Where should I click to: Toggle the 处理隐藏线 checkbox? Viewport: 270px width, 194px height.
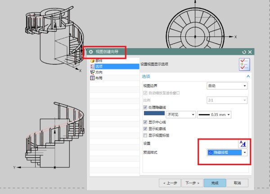tap(145, 107)
